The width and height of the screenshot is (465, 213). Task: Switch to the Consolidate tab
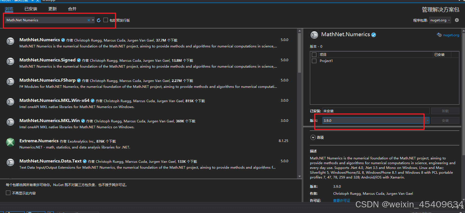coord(72,9)
